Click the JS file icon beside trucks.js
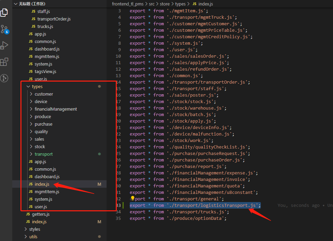Screen dimensions: 333x241 [x=33, y=26]
